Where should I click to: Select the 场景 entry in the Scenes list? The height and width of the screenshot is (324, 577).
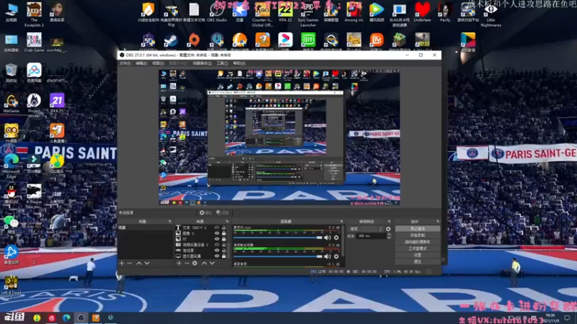[x=145, y=228]
